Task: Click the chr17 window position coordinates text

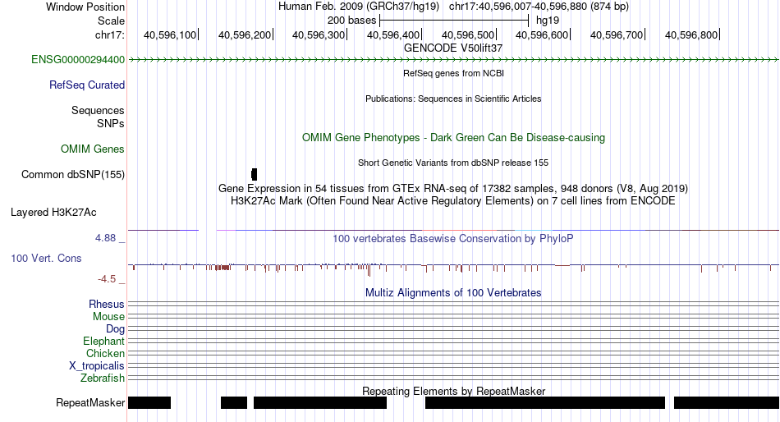Action: point(539,7)
